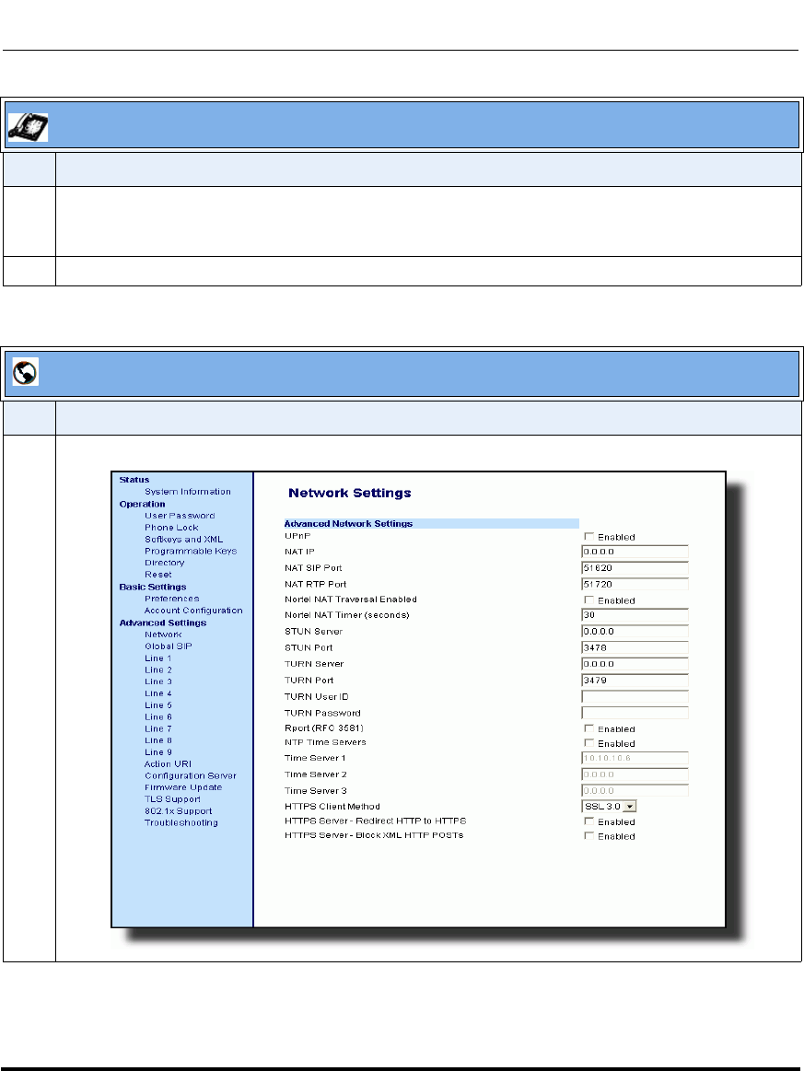Click the Nortel NAT Timer field
Image resolution: width=804 pixels, height=1071 pixels.
[x=635, y=615]
